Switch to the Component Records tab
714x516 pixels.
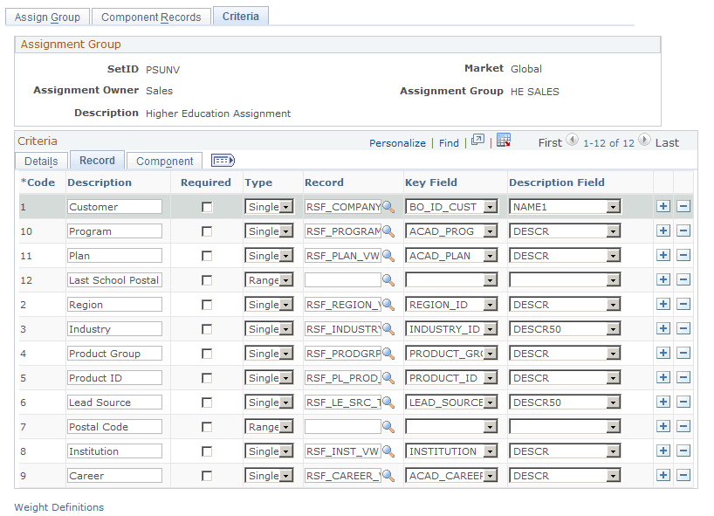151,15
